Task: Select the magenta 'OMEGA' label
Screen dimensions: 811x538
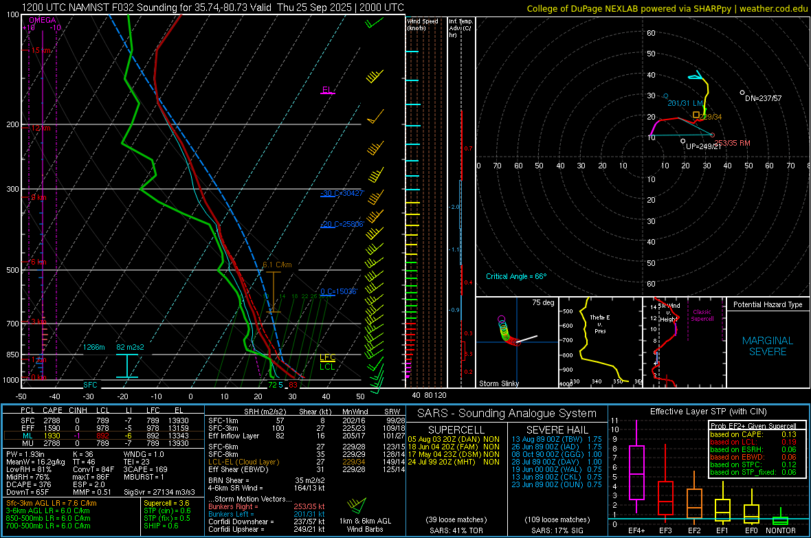Action: [43, 20]
